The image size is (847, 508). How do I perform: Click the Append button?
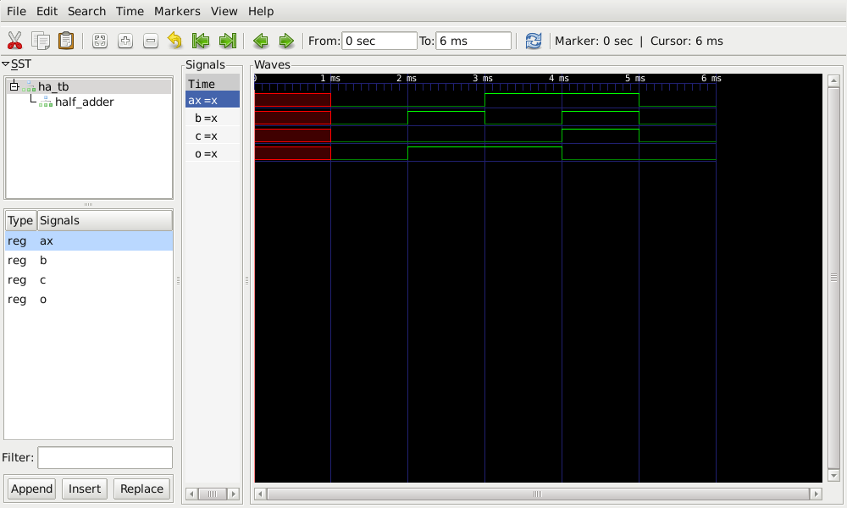pos(32,489)
